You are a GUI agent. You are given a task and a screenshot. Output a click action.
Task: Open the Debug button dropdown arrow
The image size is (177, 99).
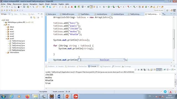(x=106, y=7)
